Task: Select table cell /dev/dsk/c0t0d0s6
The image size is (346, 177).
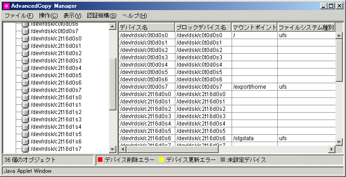Action: tap(203, 80)
